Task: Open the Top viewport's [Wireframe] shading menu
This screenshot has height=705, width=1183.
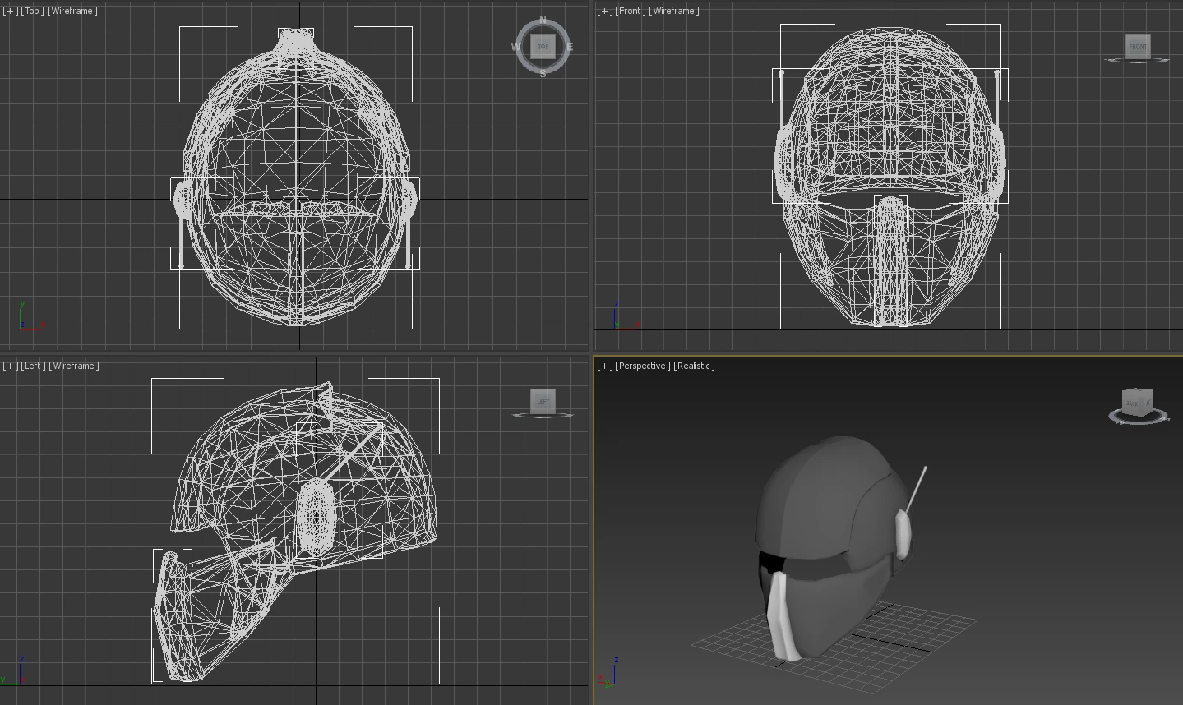Action: pyautogui.click(x=72, y=11)
